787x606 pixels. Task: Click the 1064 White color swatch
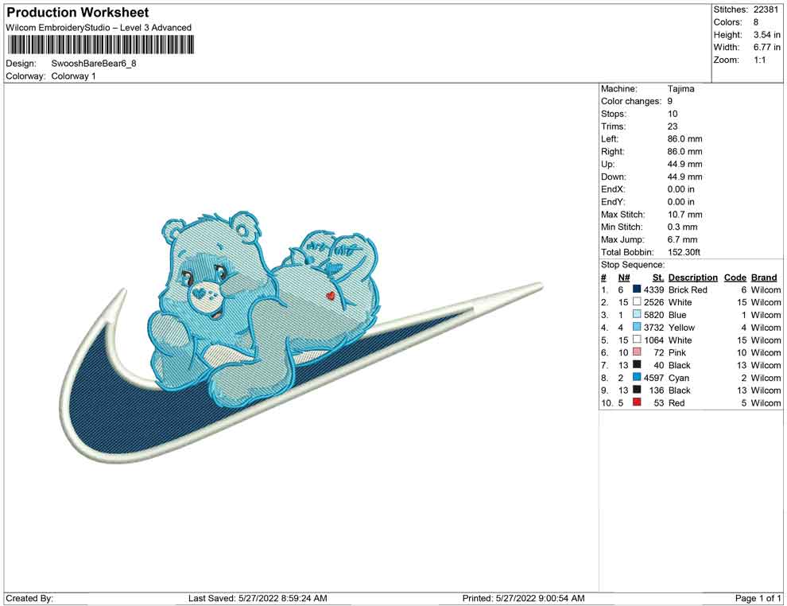[637, 340]
